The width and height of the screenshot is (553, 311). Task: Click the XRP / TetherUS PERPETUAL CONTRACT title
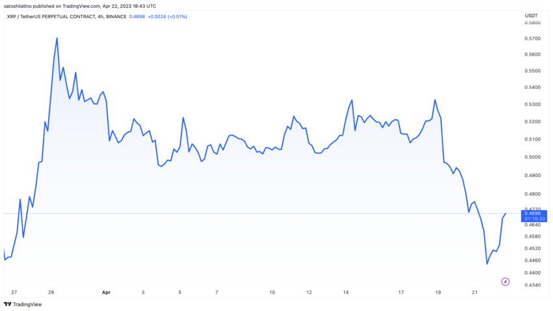click(x=57, y=16)
